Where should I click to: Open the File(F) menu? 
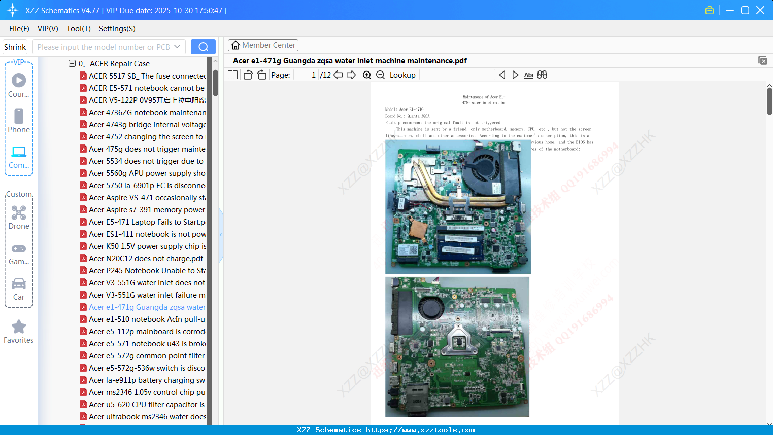click(x=19, y=29)
